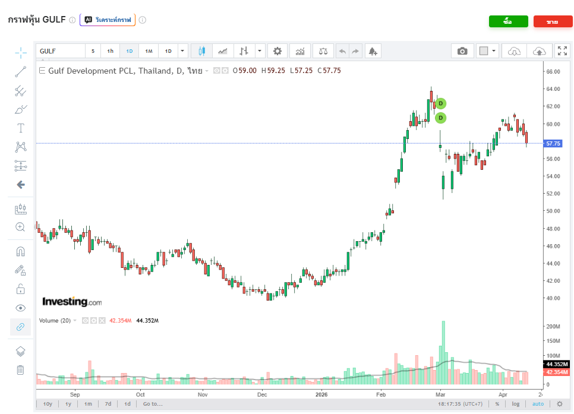Open the layout selector dropdown arrow
The width and height of the screenshot is (574, 414).
(494, 51)
